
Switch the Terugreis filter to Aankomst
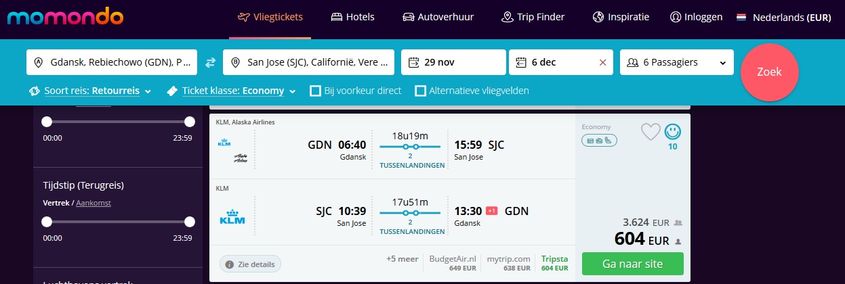tap(94, 203)
